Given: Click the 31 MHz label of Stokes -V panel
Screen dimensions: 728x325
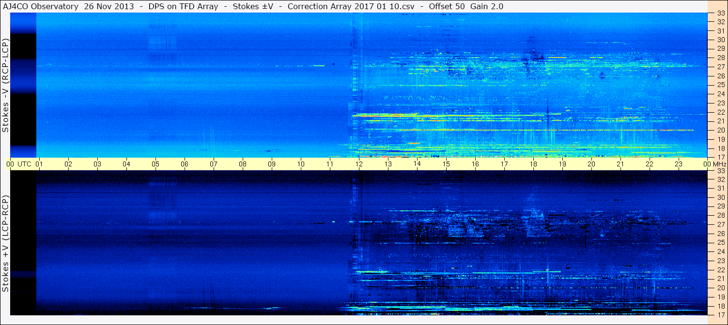Looking at the screenshot, I should click(x=721, y=31).
